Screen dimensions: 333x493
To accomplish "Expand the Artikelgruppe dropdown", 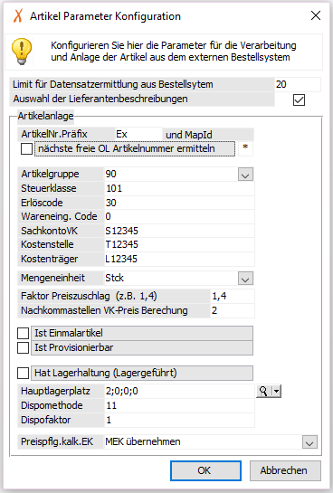I will click(x=245, y=175).
